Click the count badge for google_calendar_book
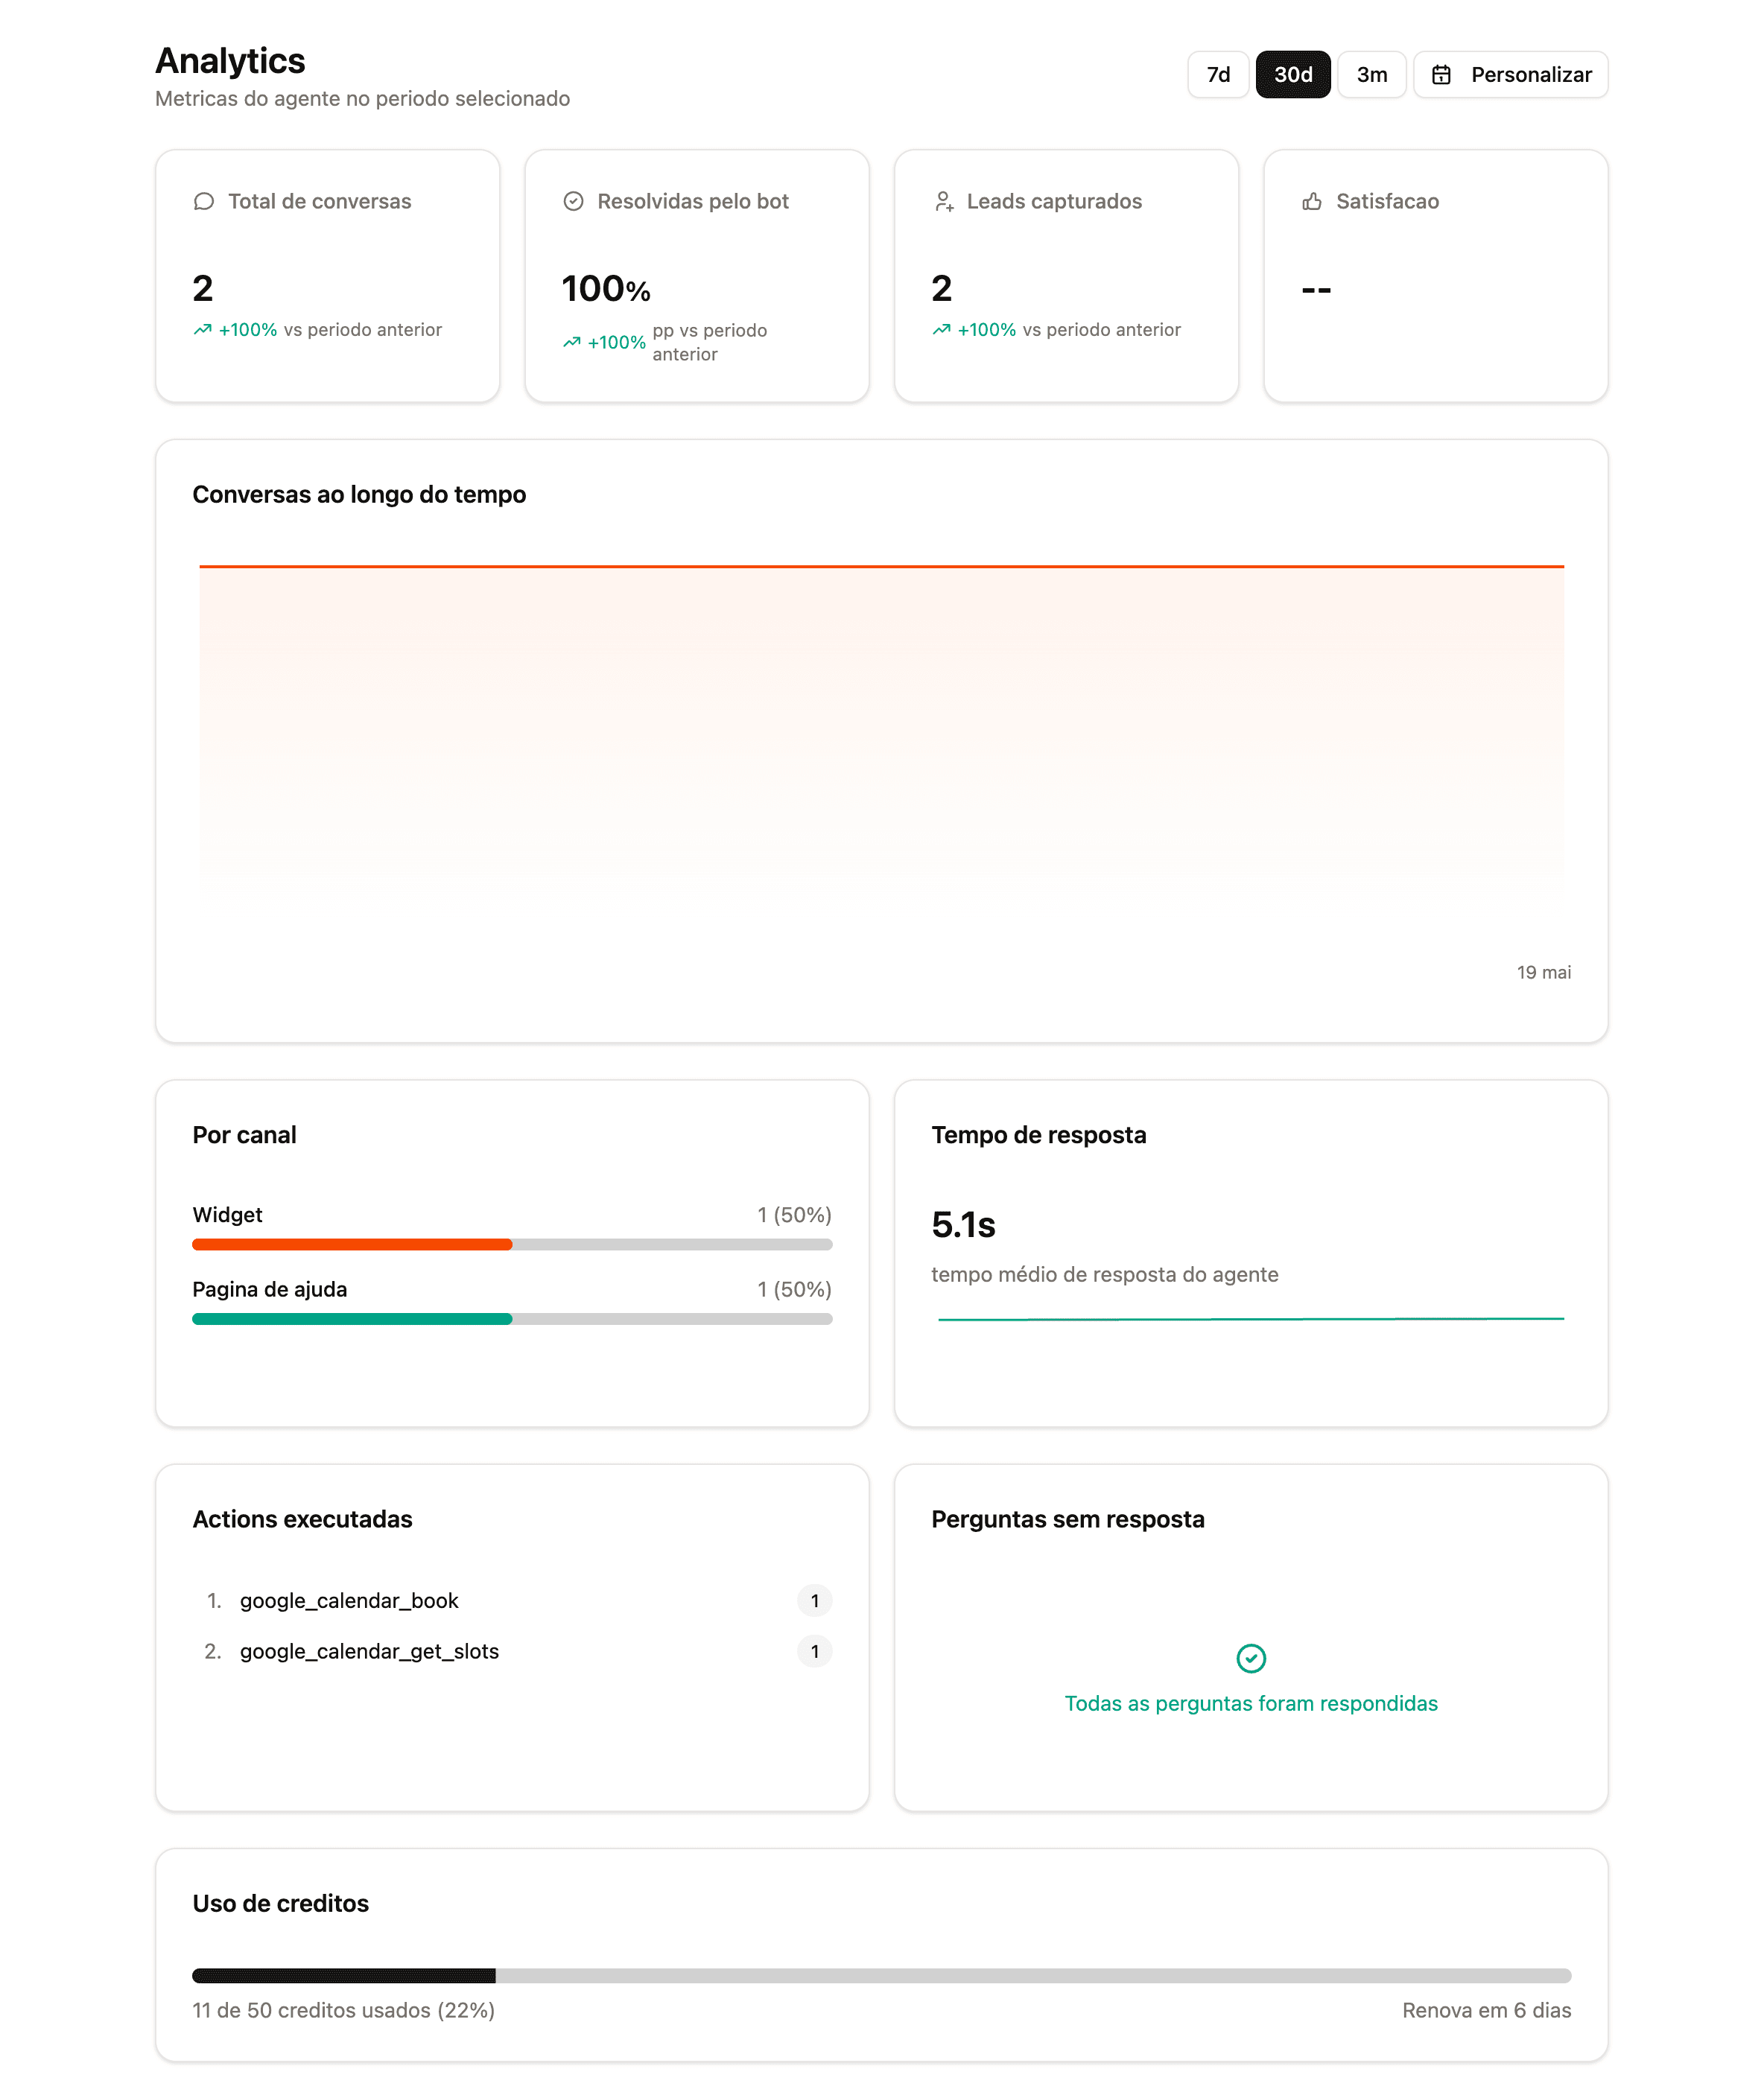The image size is (1764, 2098). pyautogui.click(x=815, y=1601)
